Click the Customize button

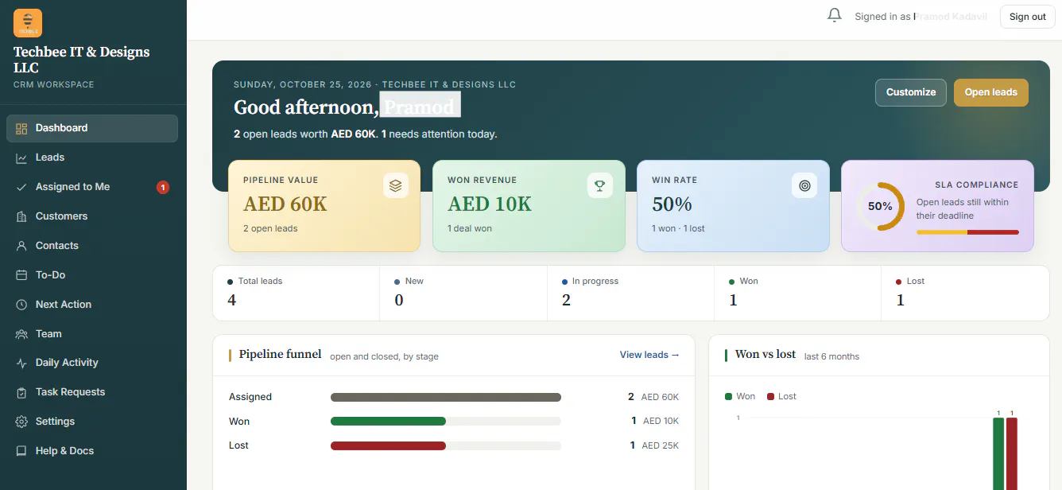point(911,92)
